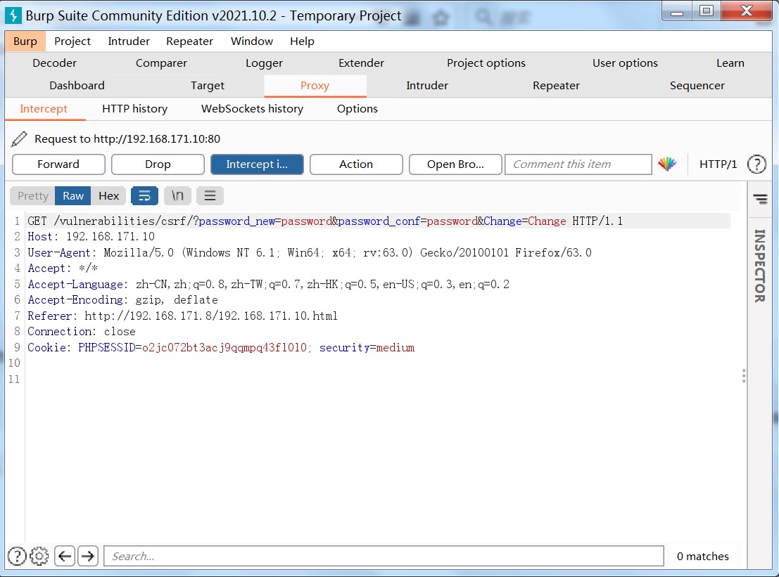Click the GET request line text
Screen dimensions: 779x577
point(325,221)
